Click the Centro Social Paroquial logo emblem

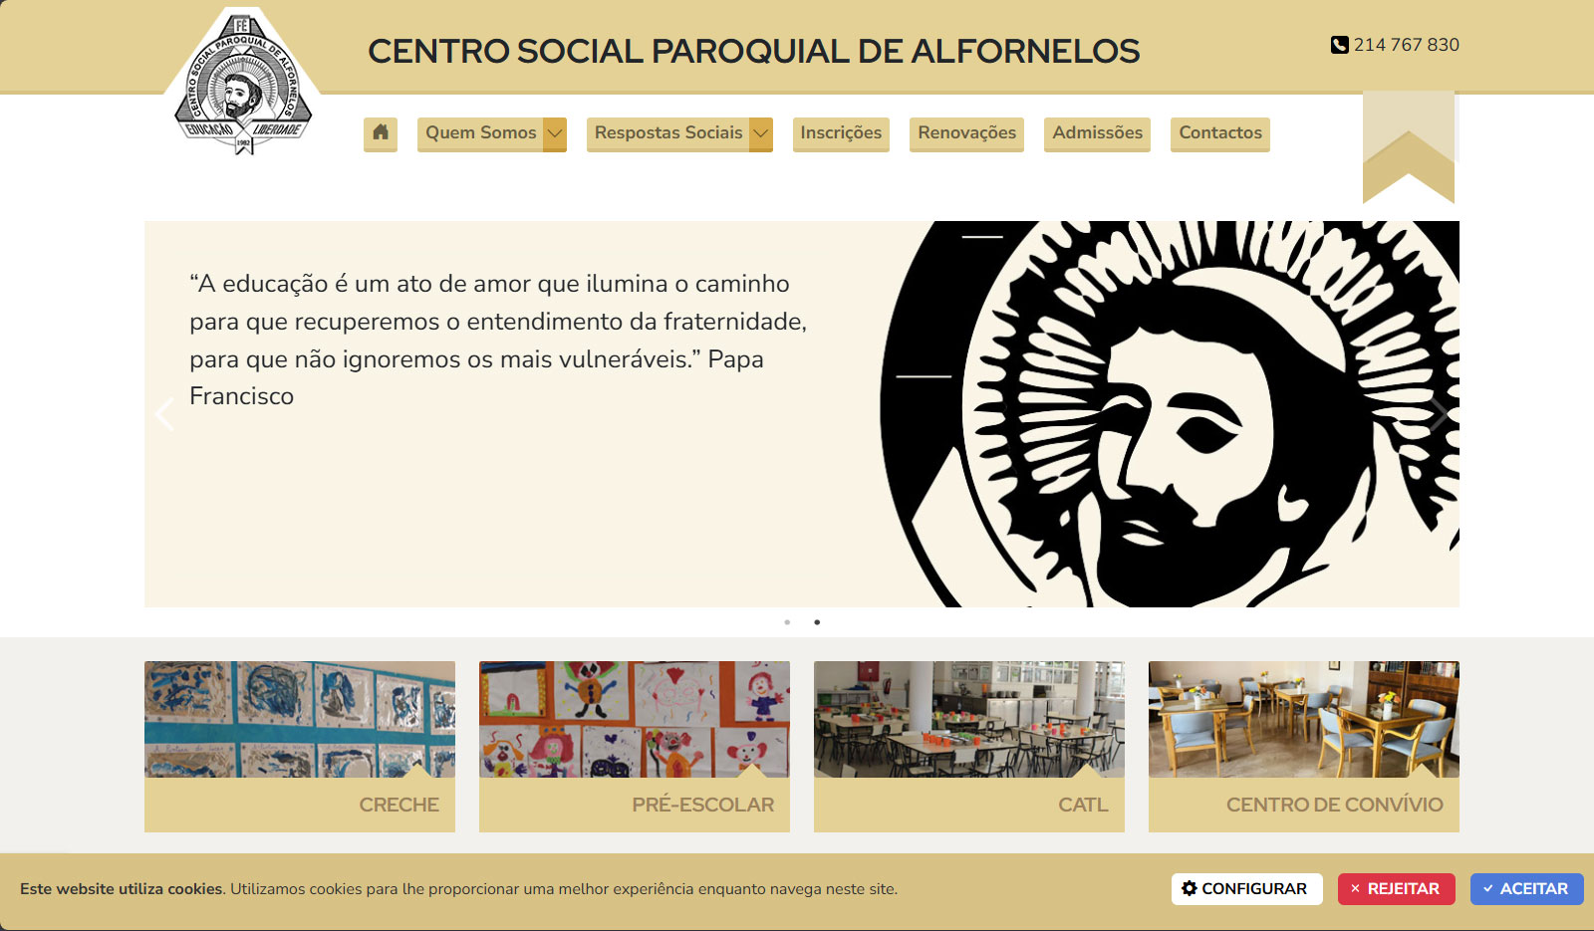[243, 85]
